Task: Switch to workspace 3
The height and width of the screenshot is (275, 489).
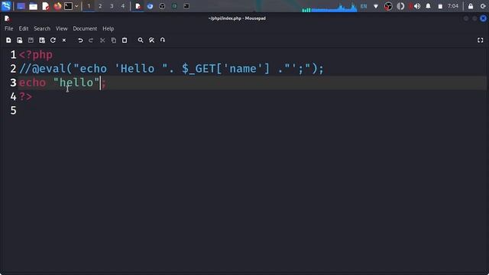Action: tap(112, 6)
